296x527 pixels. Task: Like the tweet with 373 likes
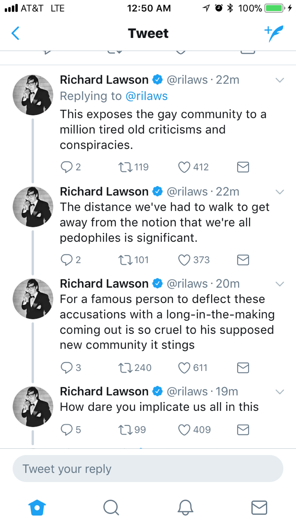click(184, 260)
